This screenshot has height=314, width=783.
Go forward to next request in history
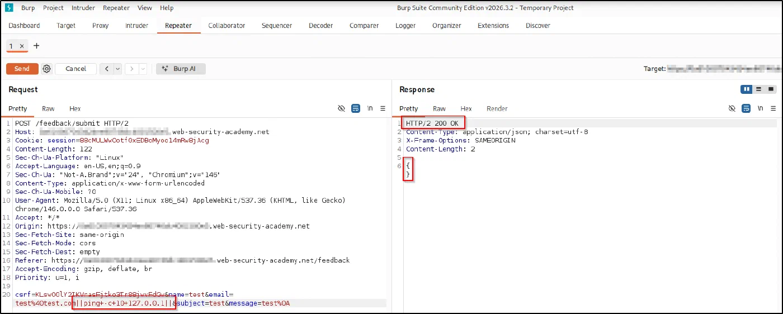click(131, 69)
